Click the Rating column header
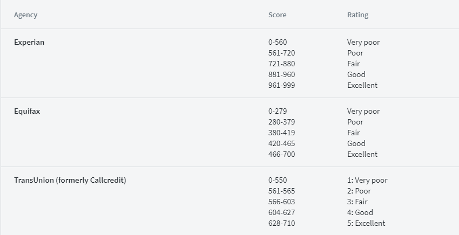459x235 pixels. tap(357, 15)
